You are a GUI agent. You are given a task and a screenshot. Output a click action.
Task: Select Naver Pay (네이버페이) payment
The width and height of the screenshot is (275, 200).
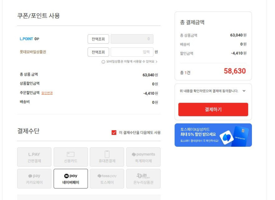coord(70,179)
